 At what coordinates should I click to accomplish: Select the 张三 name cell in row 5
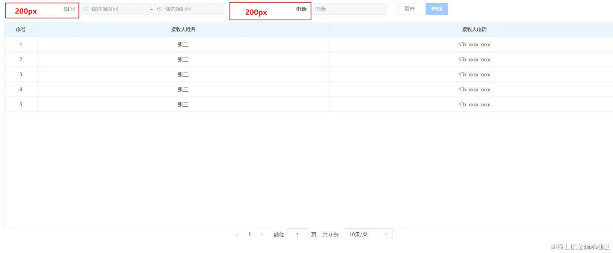[x=183, y=104]
